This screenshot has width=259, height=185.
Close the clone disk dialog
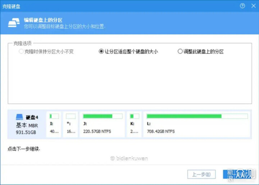[x=253, y=6]
